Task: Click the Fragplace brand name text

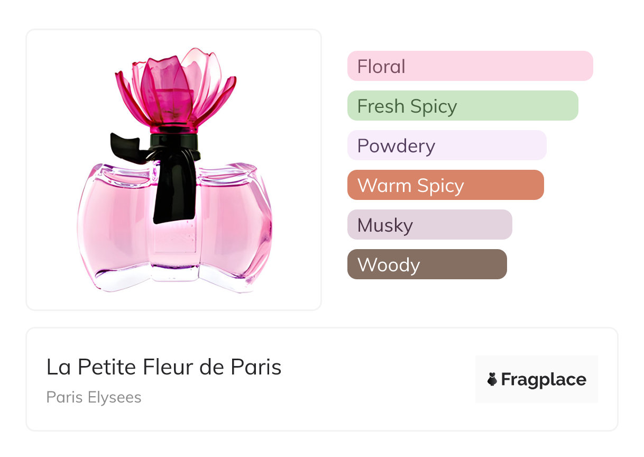Action: [544, 379]
